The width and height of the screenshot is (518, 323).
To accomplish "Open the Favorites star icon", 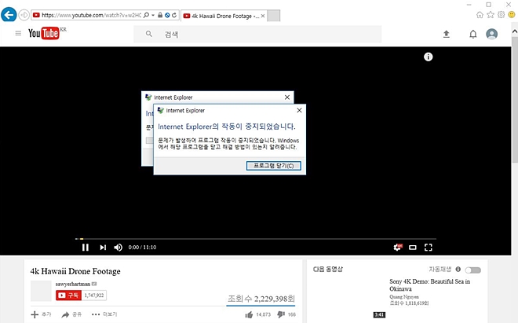I will coord(491,15).
